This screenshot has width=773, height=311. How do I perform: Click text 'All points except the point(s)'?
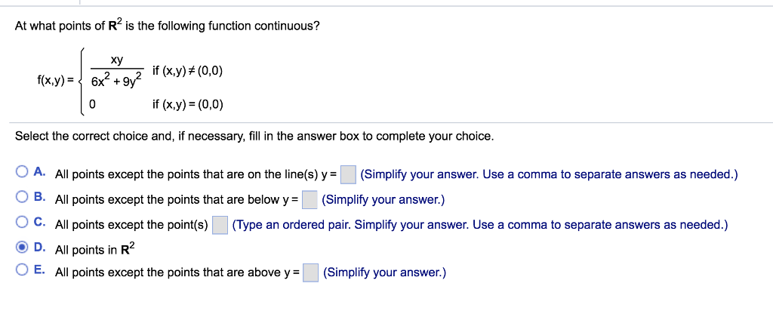(131, 225)
